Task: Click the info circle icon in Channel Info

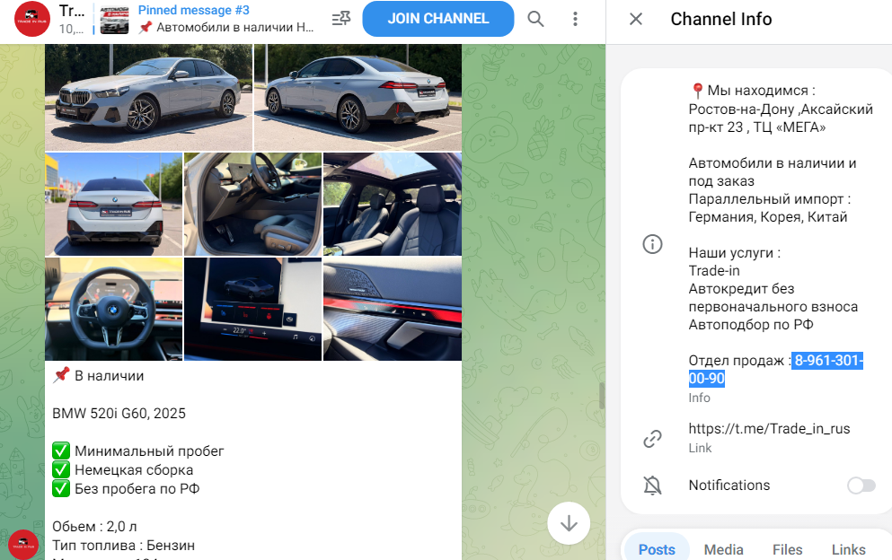Action: click(x=652, y=244)
